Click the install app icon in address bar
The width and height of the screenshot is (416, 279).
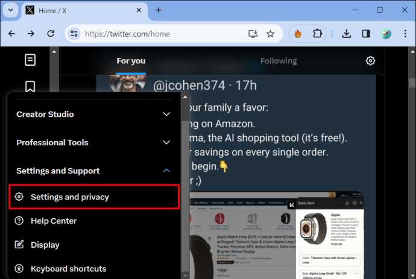tap(253, 34)
